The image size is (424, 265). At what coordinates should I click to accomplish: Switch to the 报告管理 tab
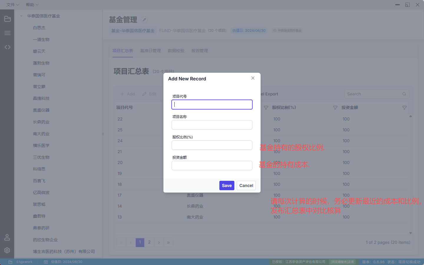pos(200,51)
